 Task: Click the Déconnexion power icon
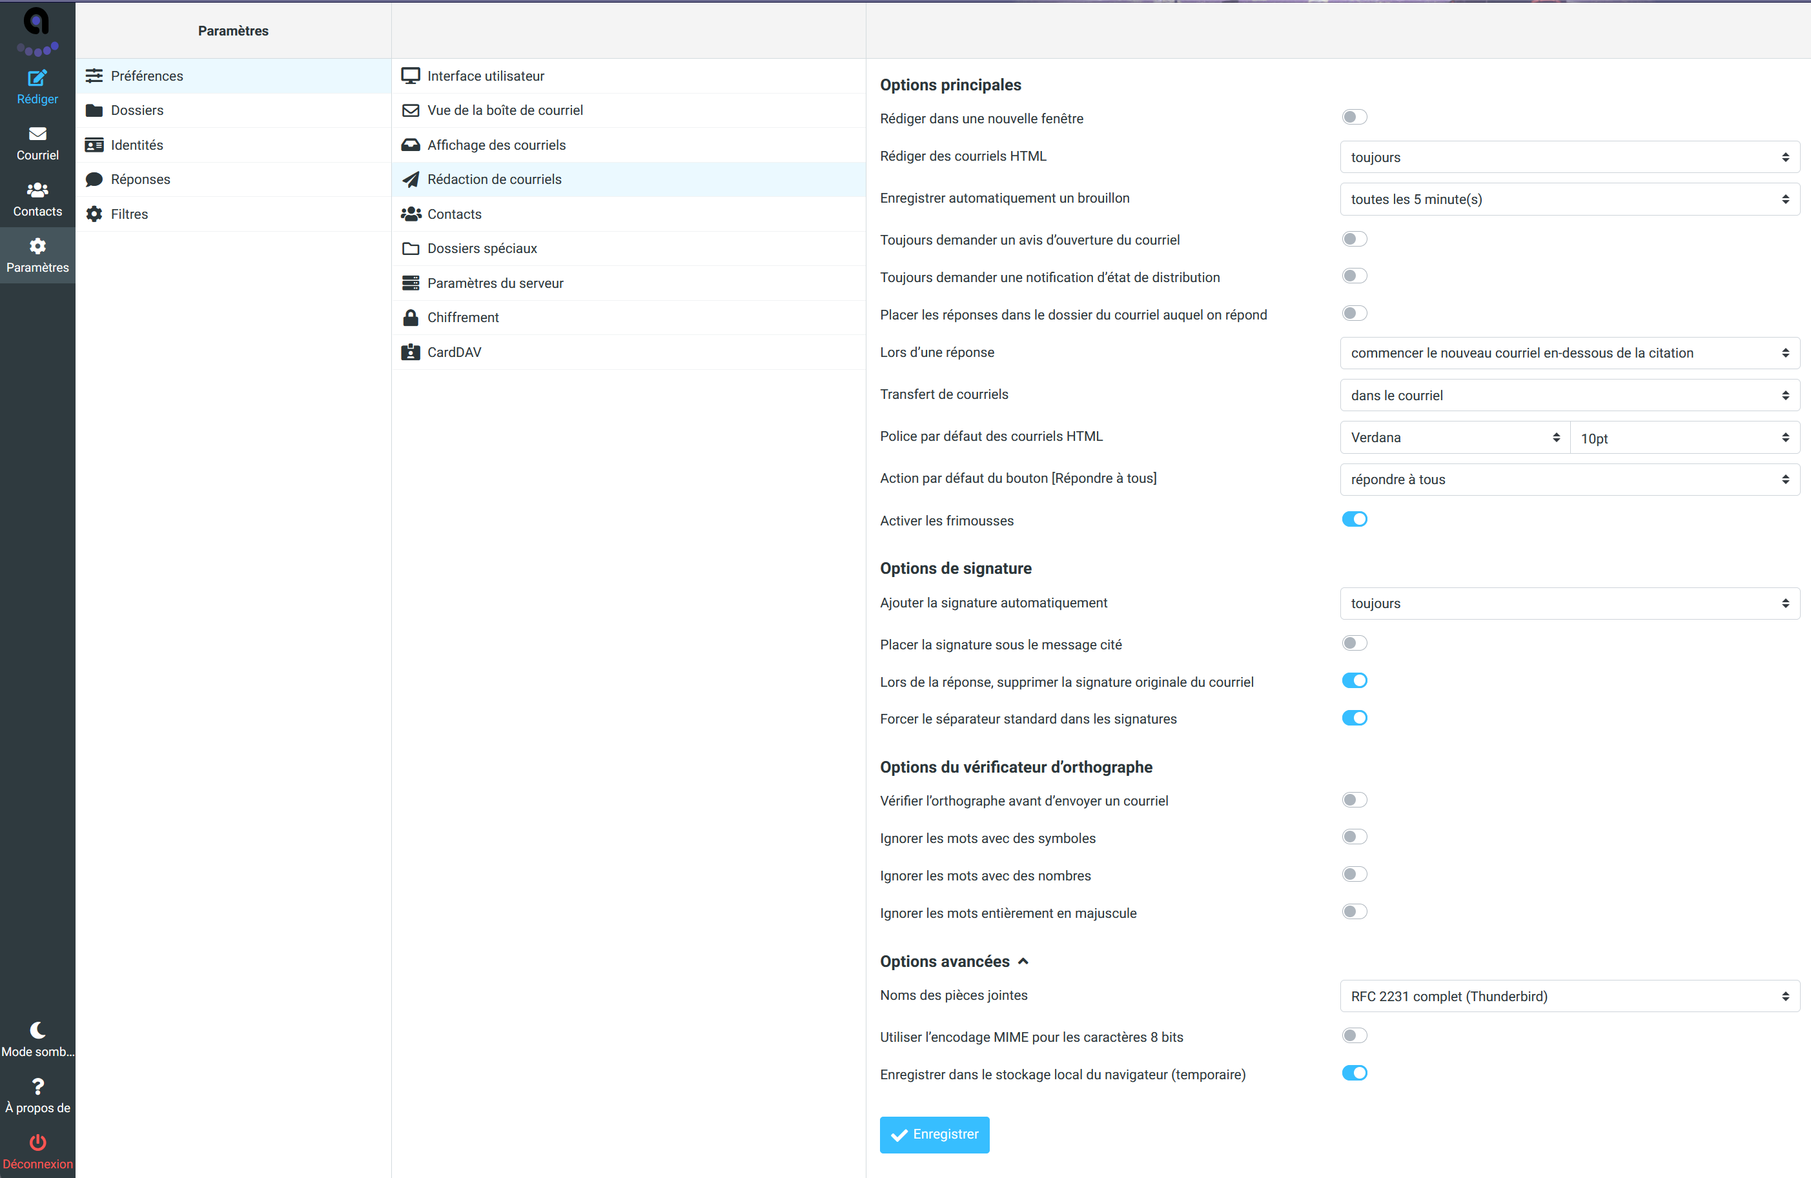[x=37, y=1142]
